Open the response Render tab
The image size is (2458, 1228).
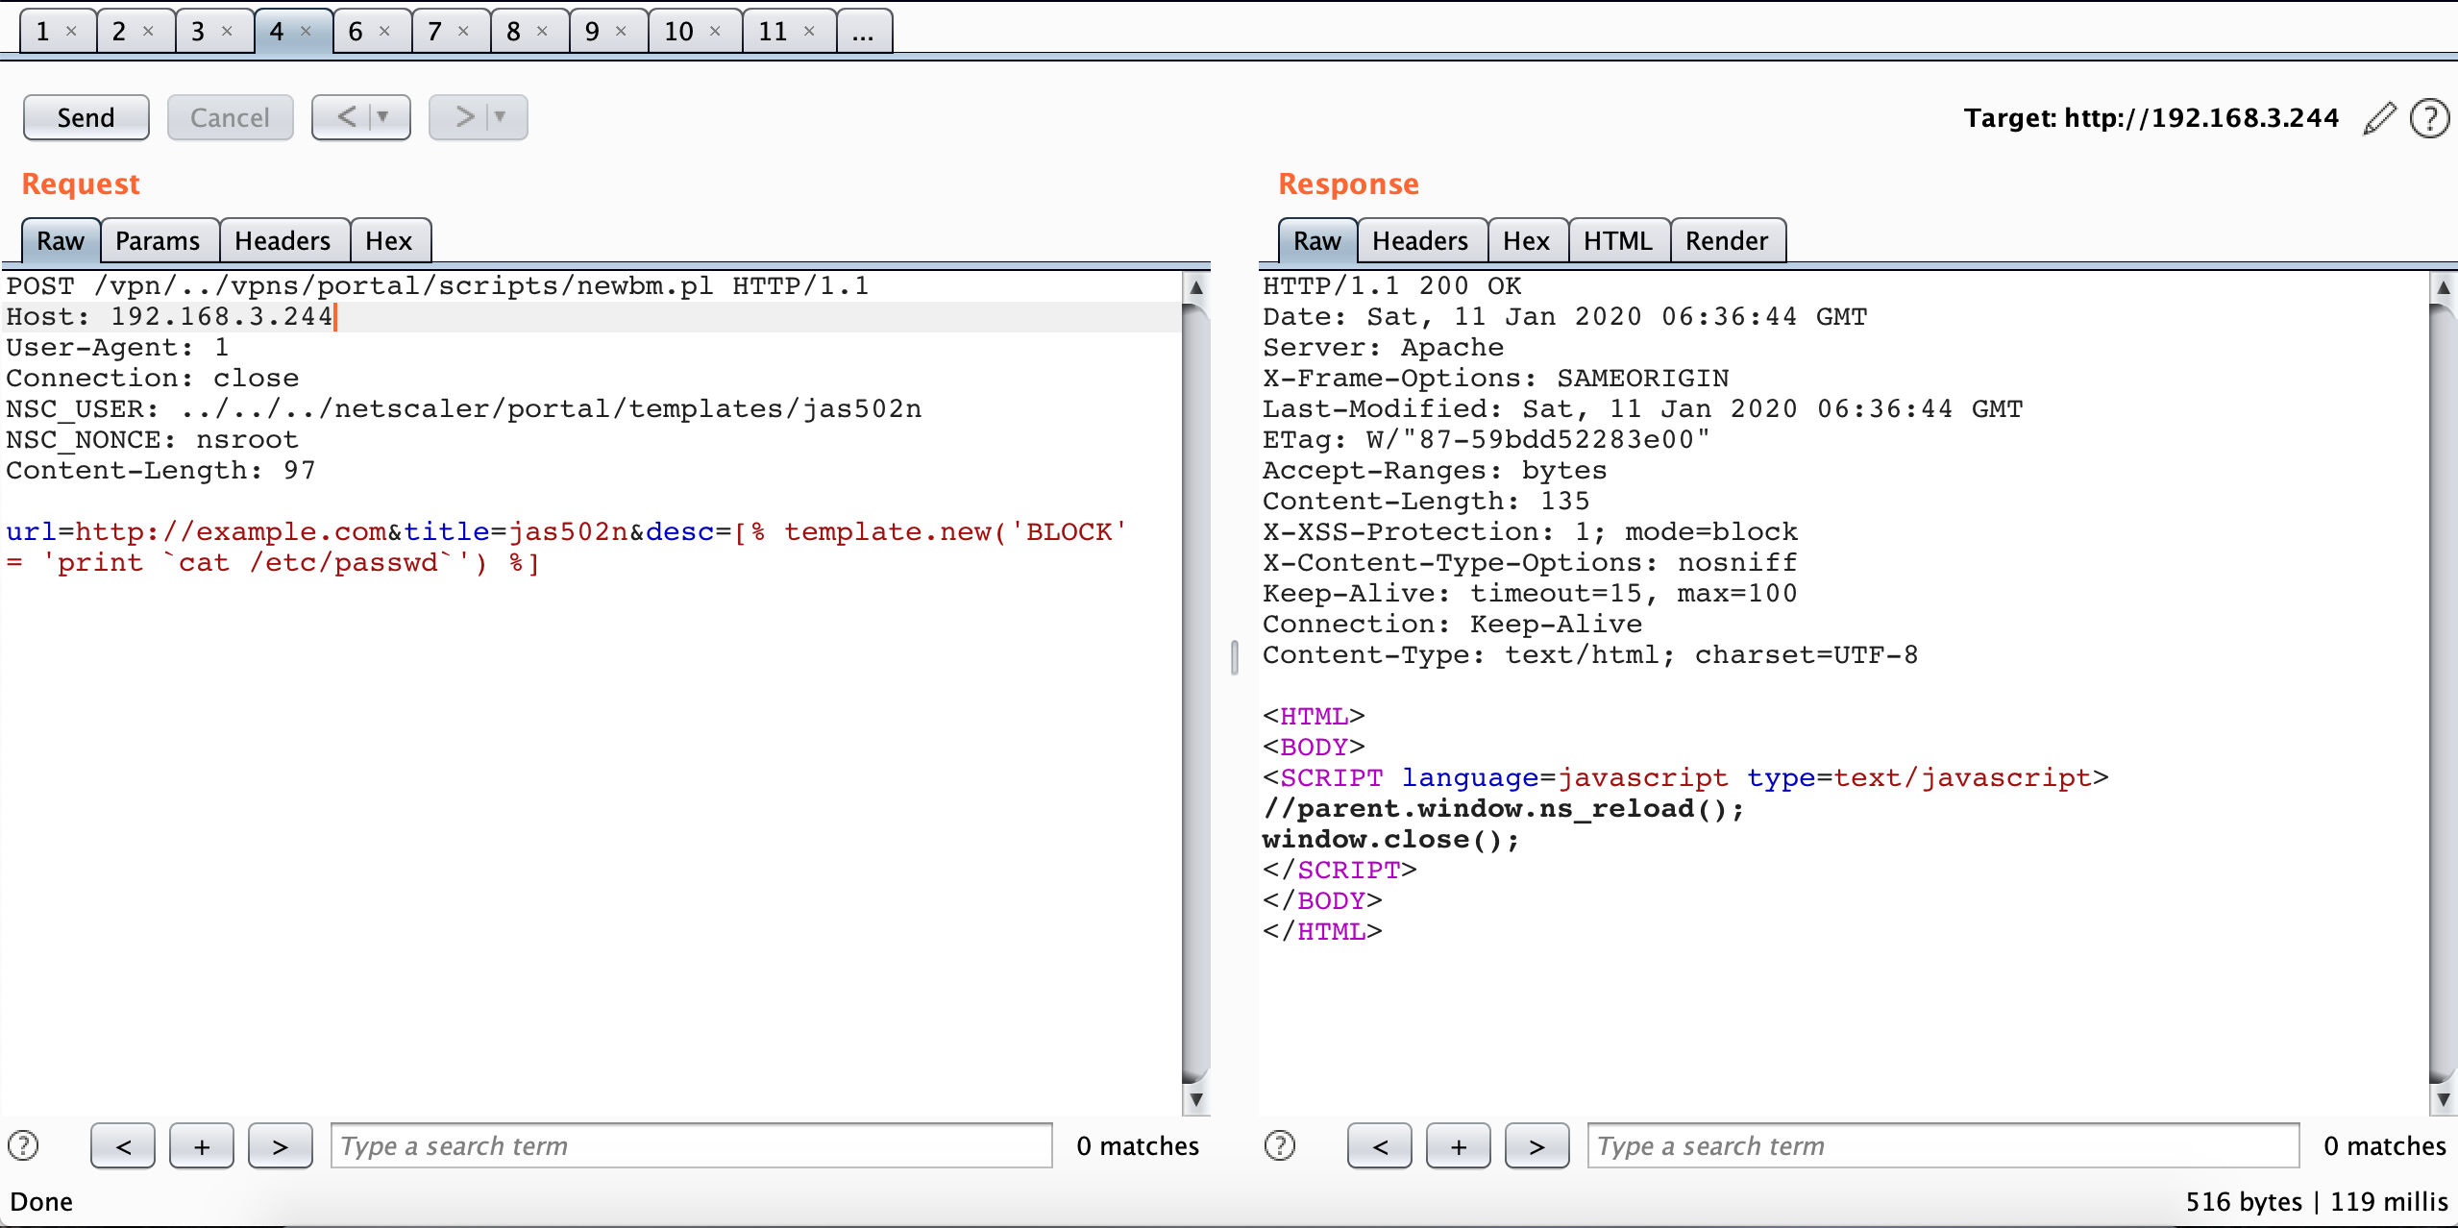click(1726, 240)
